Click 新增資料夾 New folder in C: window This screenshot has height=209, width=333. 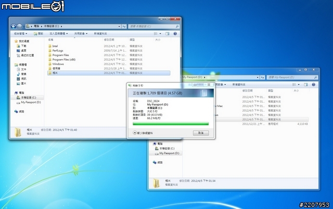(x=100, y=33)
